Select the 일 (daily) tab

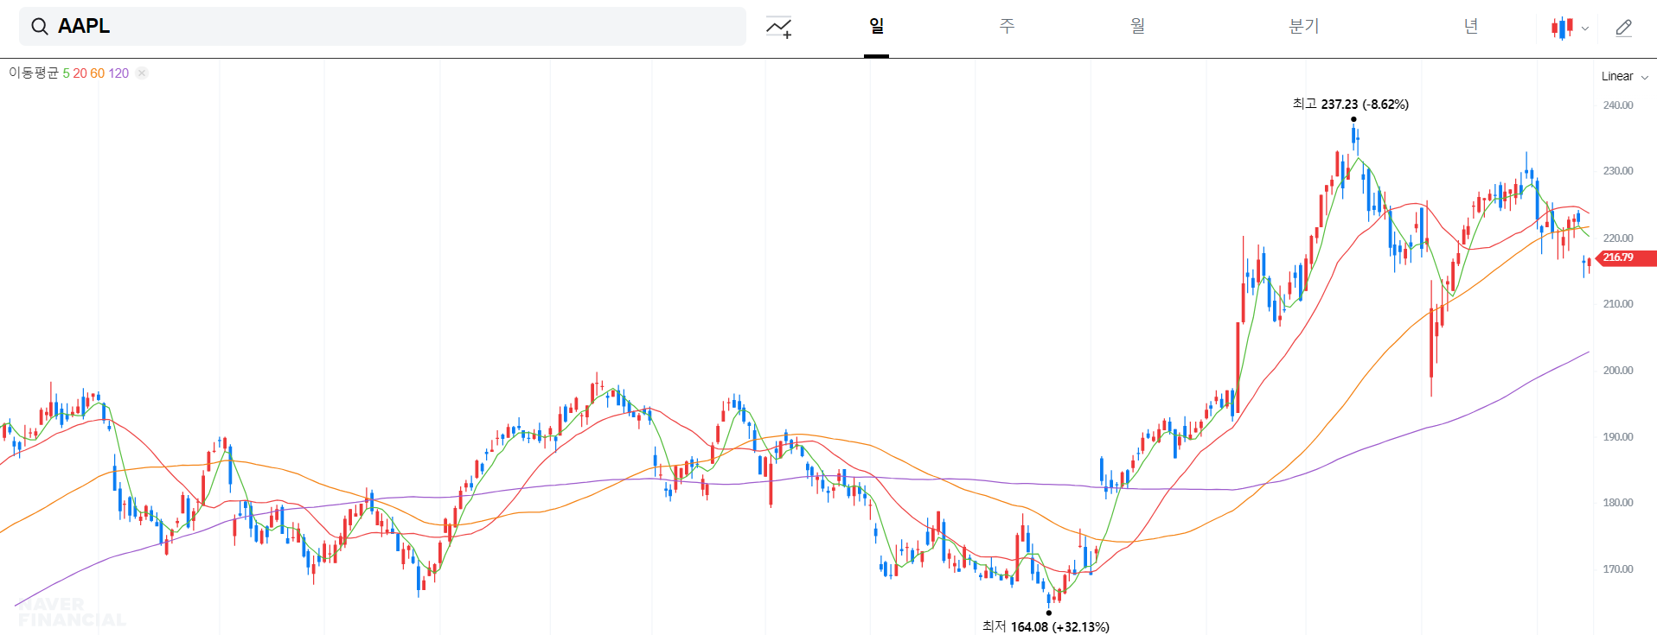tap(876, 26)
